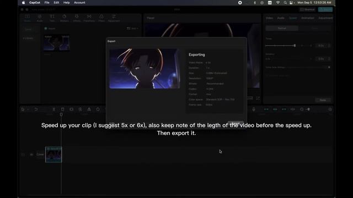Click the Reset button in Speed panel
This screenshot has width=353, height=198.
323,100
